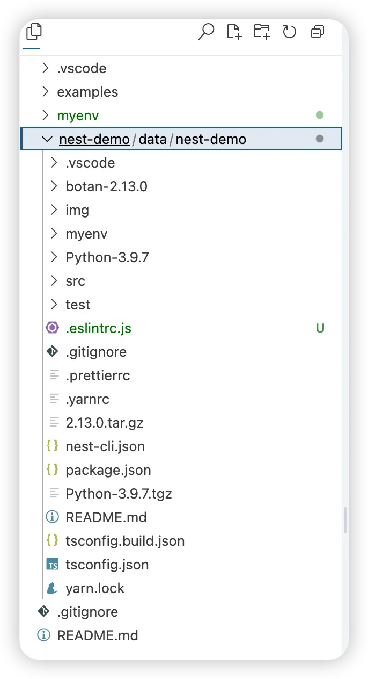Select the nested README.md file
Screen dimensions: 368x679
106,517
